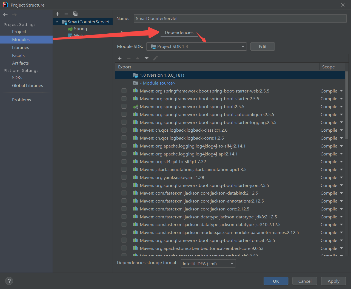Check export for spring-boot-starter-web:2.5.5

(x=124, y=91)
